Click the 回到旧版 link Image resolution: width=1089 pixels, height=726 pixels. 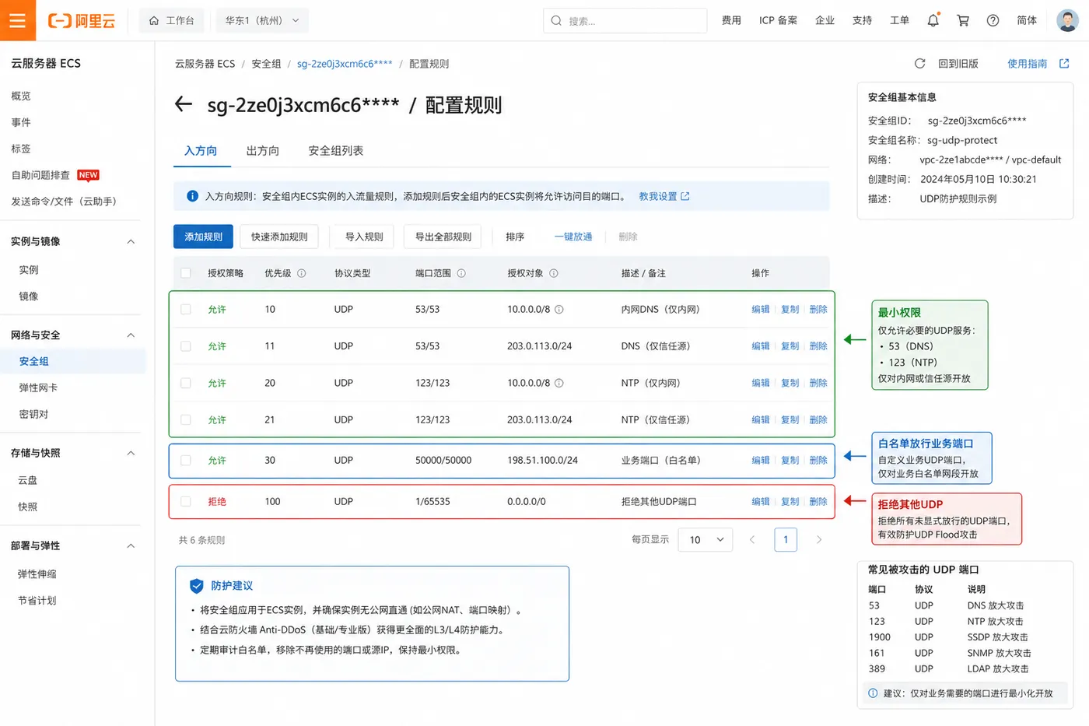(958, 64)
